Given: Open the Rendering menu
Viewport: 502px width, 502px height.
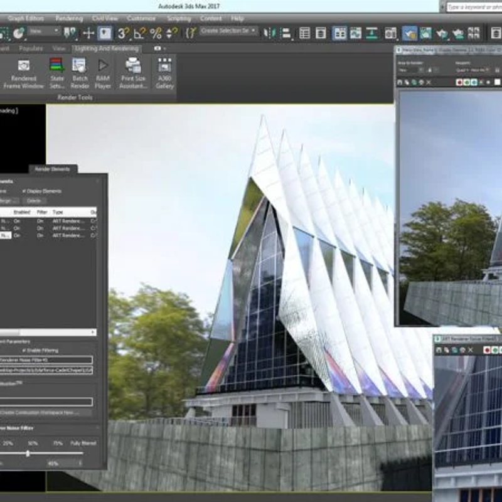Looking at the screenshot, I should pos(69,18).
